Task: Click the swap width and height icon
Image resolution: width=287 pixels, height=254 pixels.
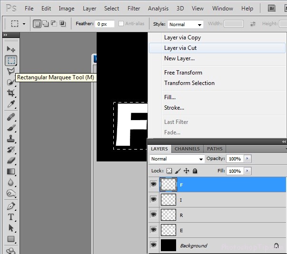Action: point(253,24)
